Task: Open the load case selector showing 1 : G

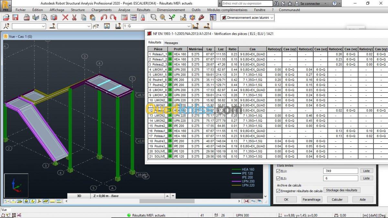Action: [156, 26]
